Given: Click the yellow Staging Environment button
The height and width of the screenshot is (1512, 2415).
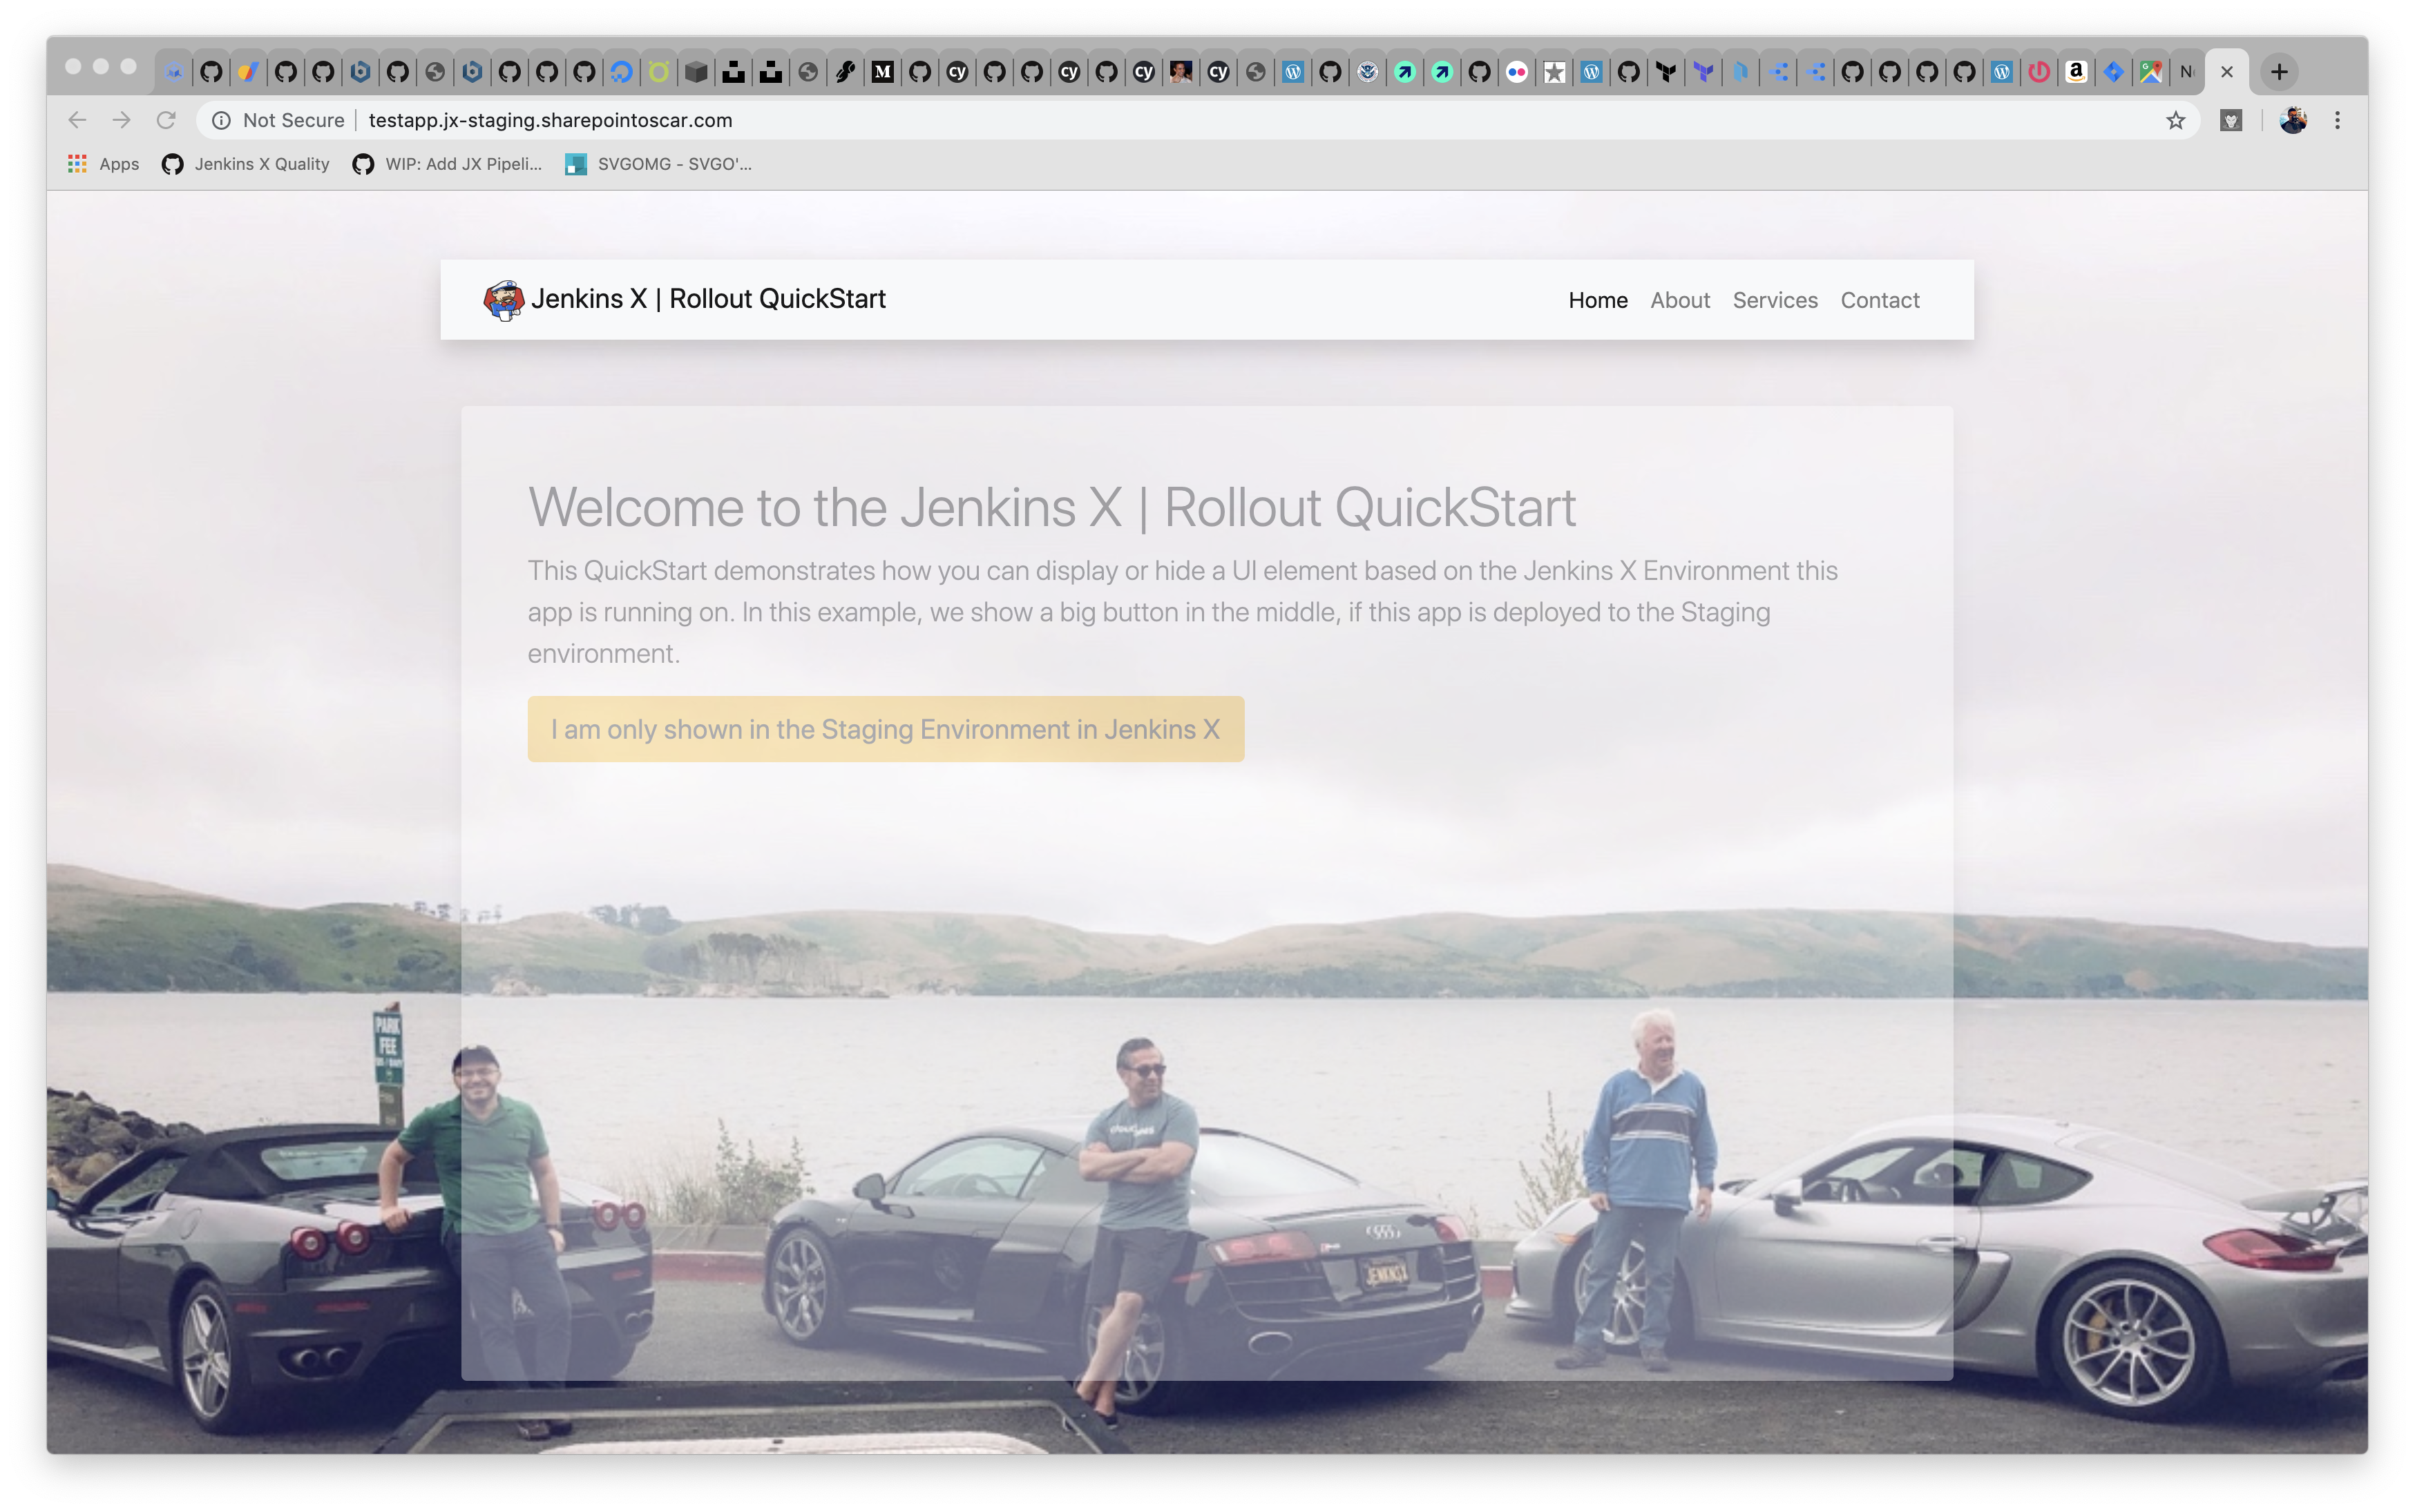Looking at the screenshot, I should pos(886,729).
